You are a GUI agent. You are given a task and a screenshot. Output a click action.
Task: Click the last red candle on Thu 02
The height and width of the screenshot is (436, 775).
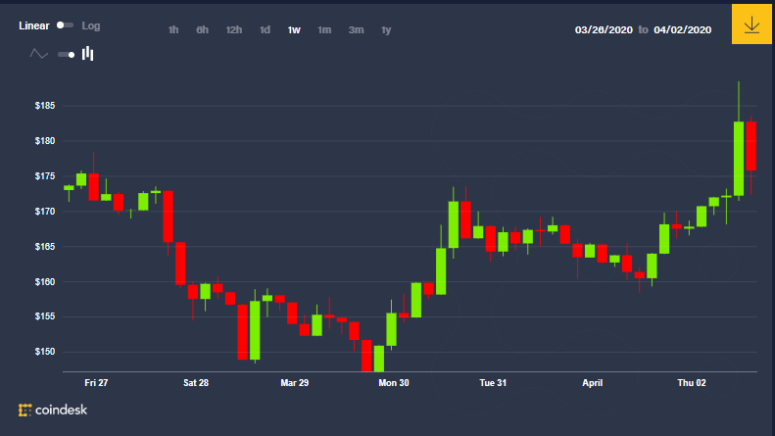click(751, 146)
